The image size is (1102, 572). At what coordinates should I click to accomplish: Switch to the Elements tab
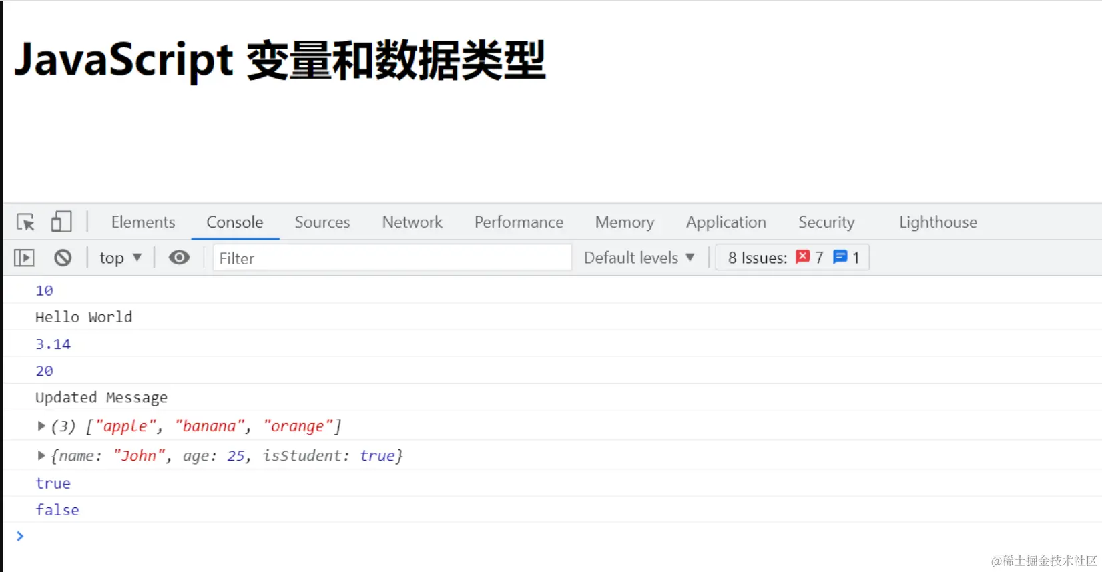click(x=144, y=222)
